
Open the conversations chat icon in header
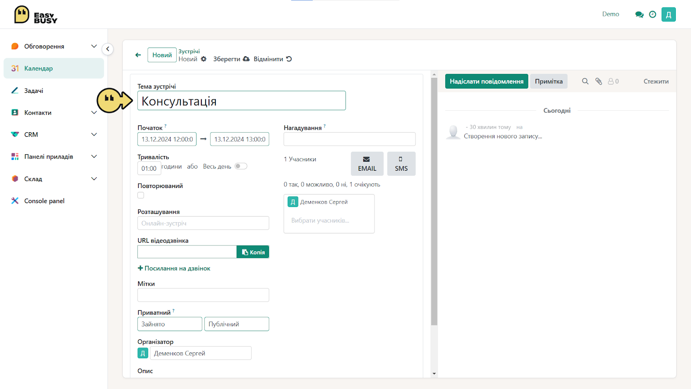click(639, 14)
